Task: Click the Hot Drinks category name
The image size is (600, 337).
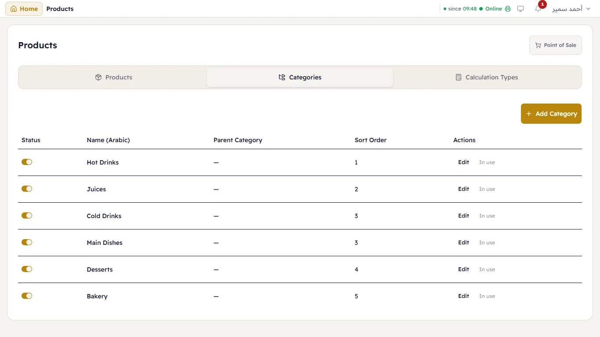Action: pos(103,162)
